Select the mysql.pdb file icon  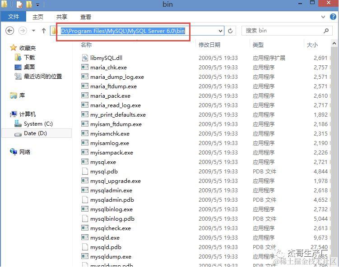[85, 171]
